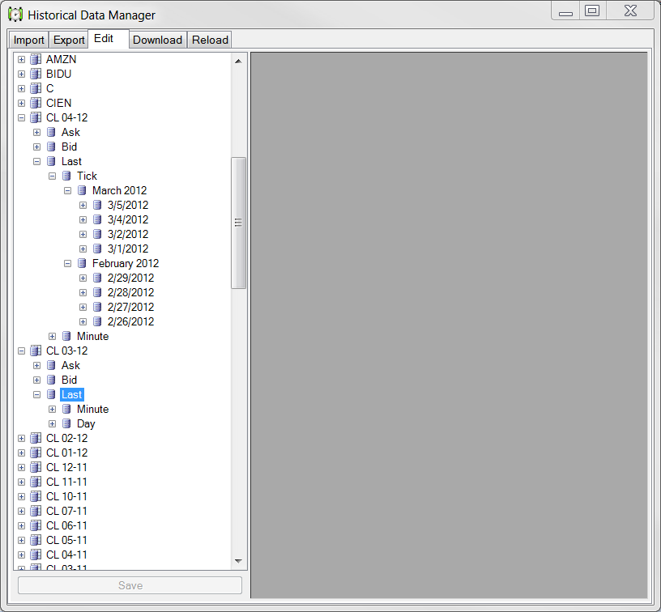Click the CL 03-12 instrument database icon
The height and width of the screenshot is (612, 661).
click(x=36, y=351)
